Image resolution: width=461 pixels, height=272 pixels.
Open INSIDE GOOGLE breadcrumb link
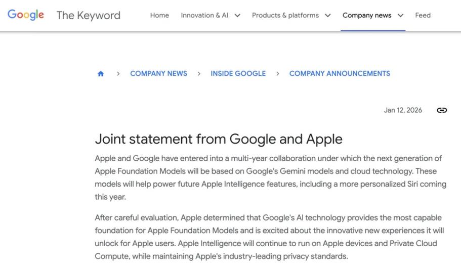(238, 73)
